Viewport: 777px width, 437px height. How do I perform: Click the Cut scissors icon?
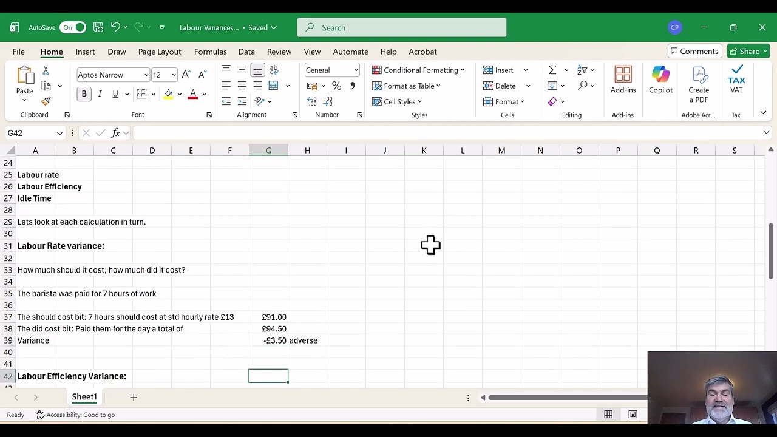point(46,71)
